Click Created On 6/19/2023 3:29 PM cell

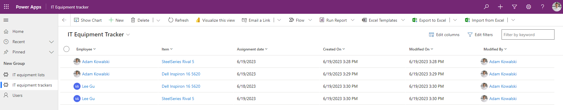[x=340, y=74]
